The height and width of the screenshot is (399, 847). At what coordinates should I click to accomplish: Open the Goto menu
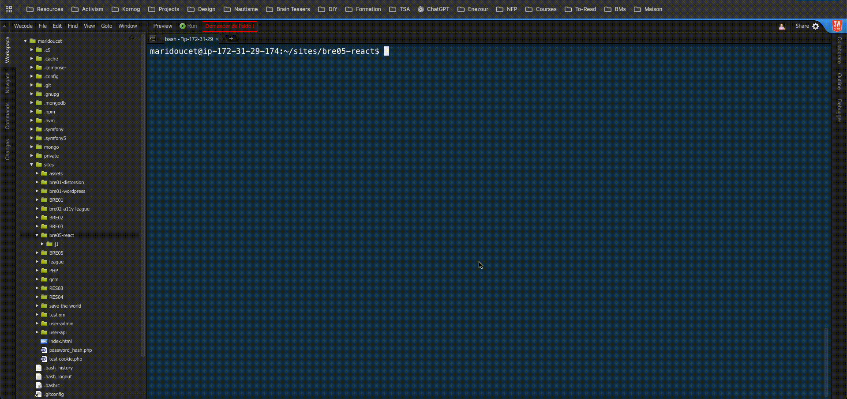[106, 26]
